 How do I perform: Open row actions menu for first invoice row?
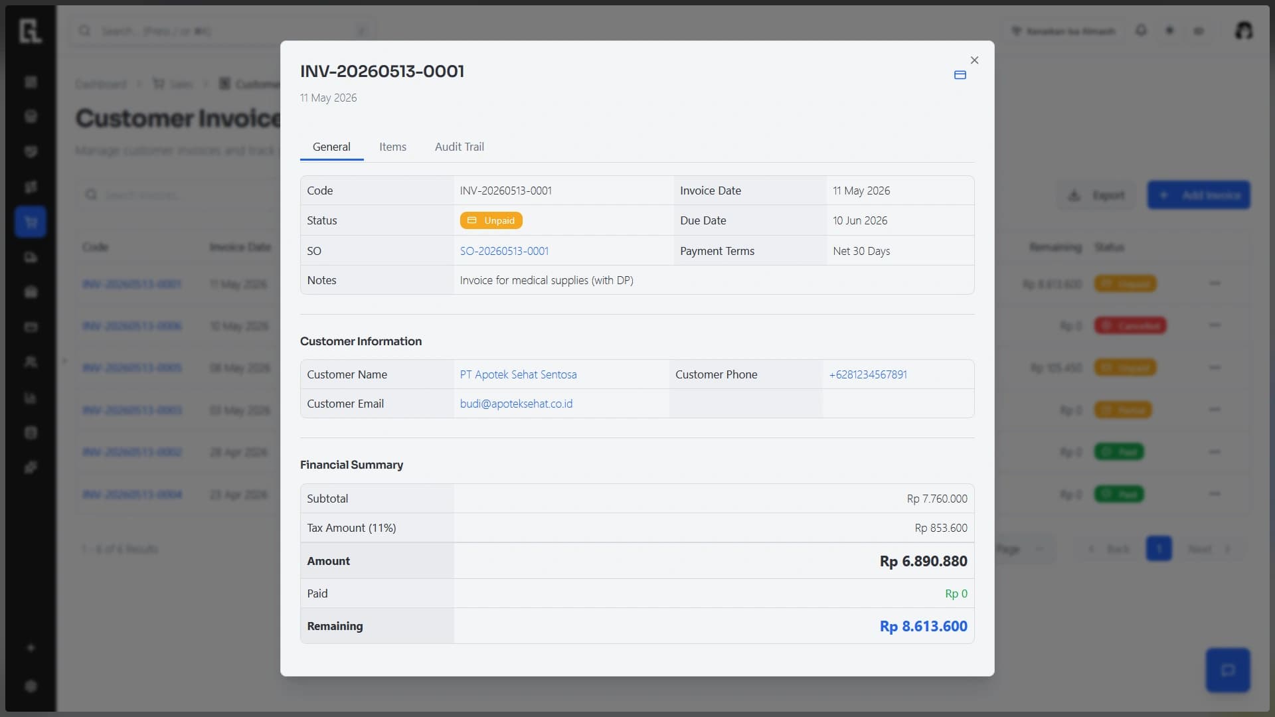coord(1215,283)
